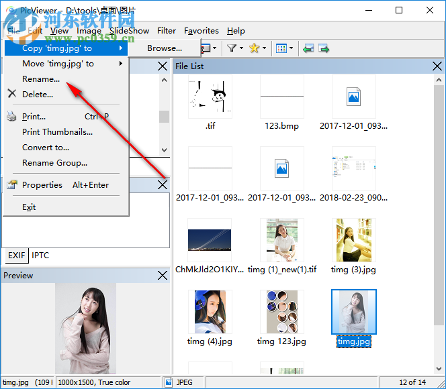The image size is (446, 389).
Task: Click the large preview image
Action: coord(85,328)
